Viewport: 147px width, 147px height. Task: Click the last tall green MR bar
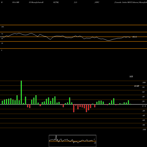click(128, 102)
